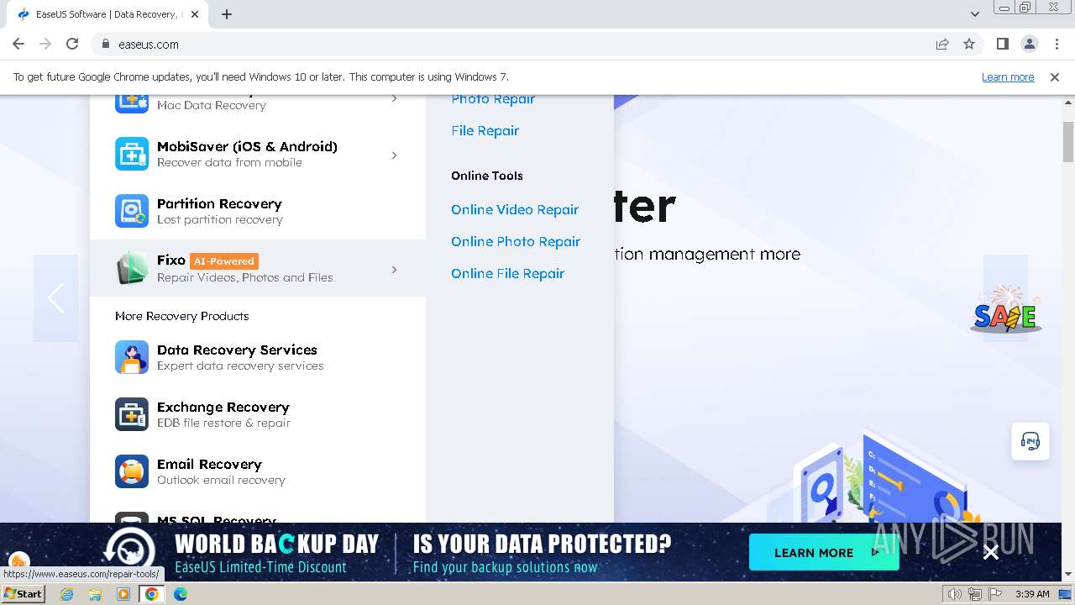Open the 24-hour live chat support icon
This screenshot has width=1075, height=605.
[1030, 441]
